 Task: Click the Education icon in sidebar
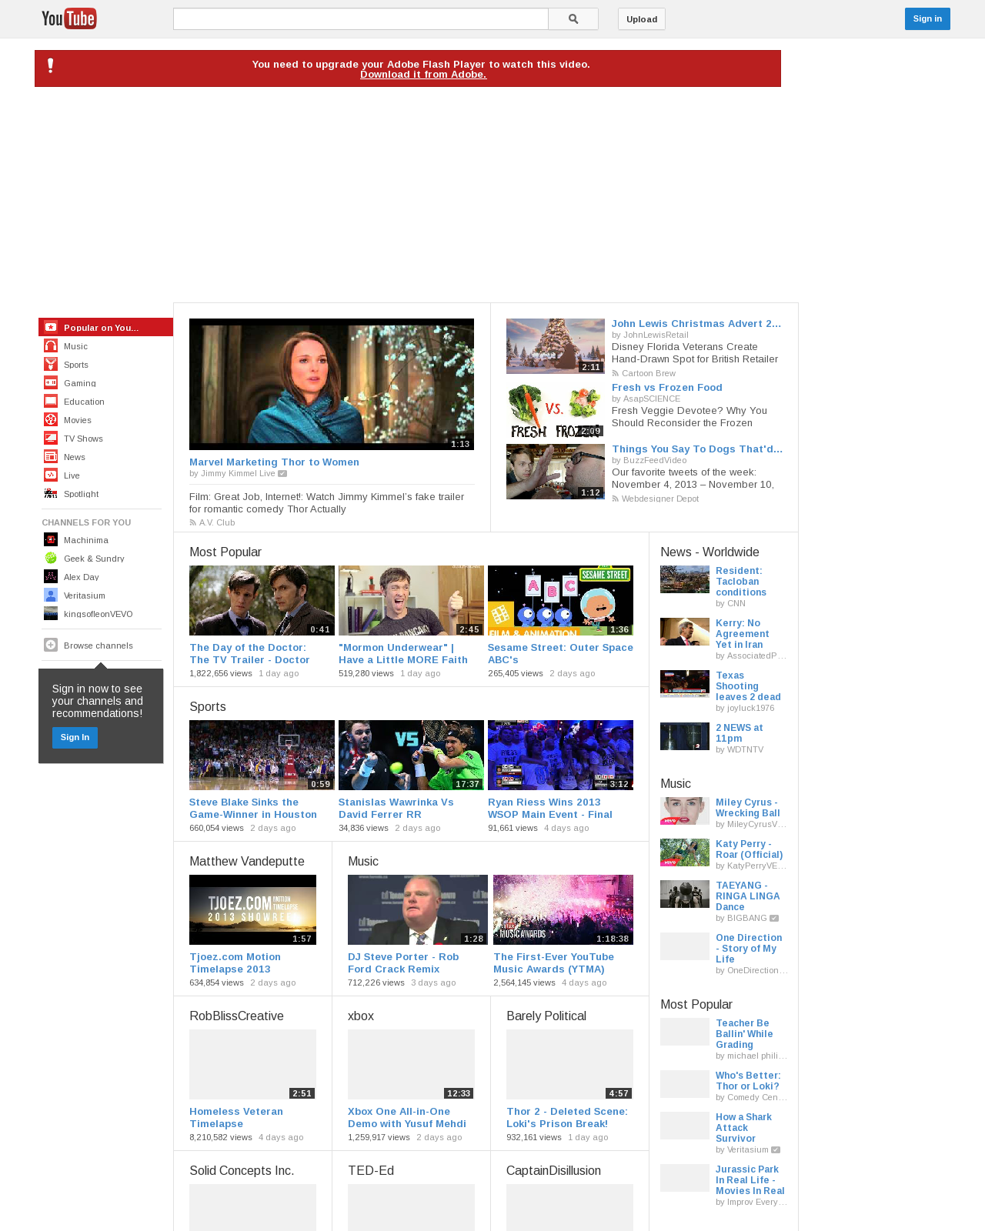coord(51,401)
